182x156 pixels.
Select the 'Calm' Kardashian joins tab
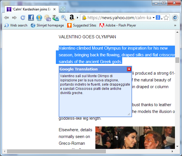click(x=31, y=9)
